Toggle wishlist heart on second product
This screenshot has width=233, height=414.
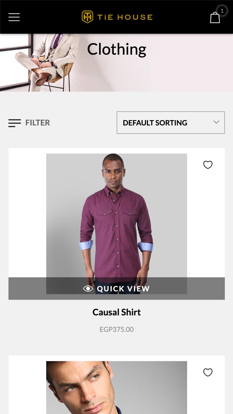[x=208, y=372]
